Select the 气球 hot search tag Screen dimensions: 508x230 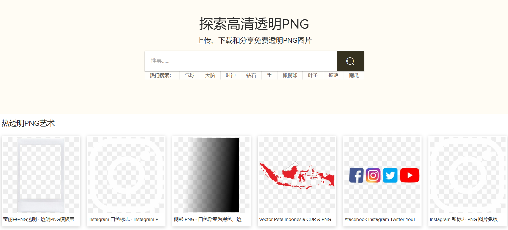click(x=190, y=75)
